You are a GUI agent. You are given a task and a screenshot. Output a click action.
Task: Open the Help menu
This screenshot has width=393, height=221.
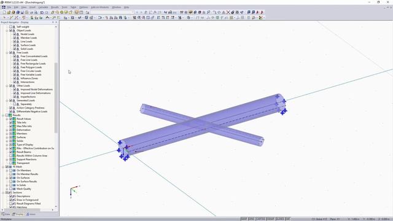[126, 7]
